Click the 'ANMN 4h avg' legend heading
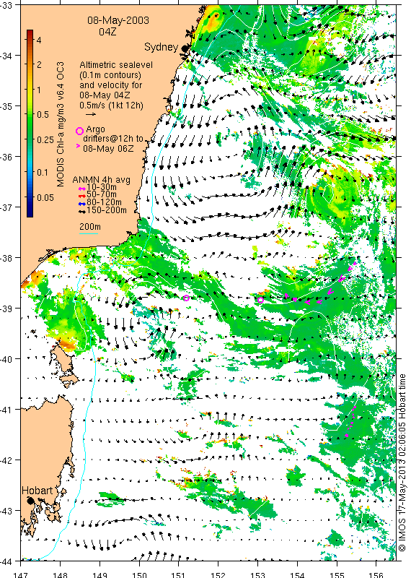411x578 pixels. (101, 180)
